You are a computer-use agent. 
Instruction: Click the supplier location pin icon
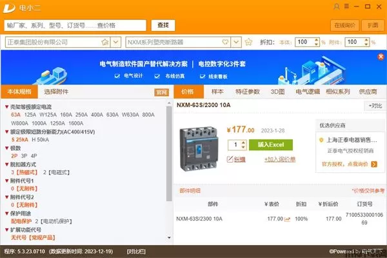pyautogui.click(x=321, y=140)
